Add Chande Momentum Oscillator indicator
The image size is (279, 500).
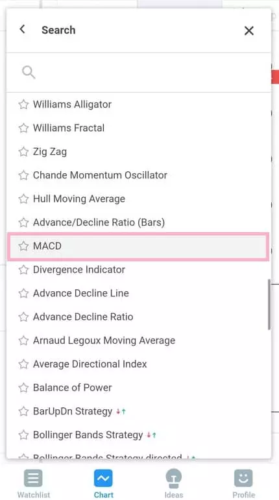tap(139, 175)
